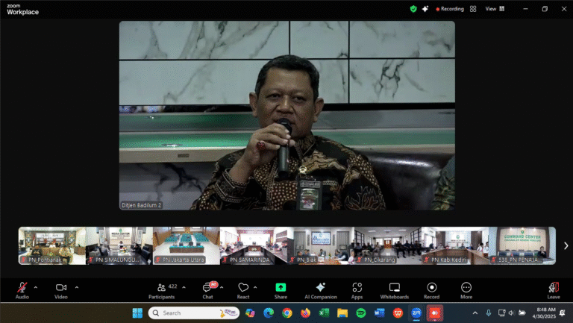573x323 pixels.
Task: Click the green Share screen button
Action: pos(281,289)
